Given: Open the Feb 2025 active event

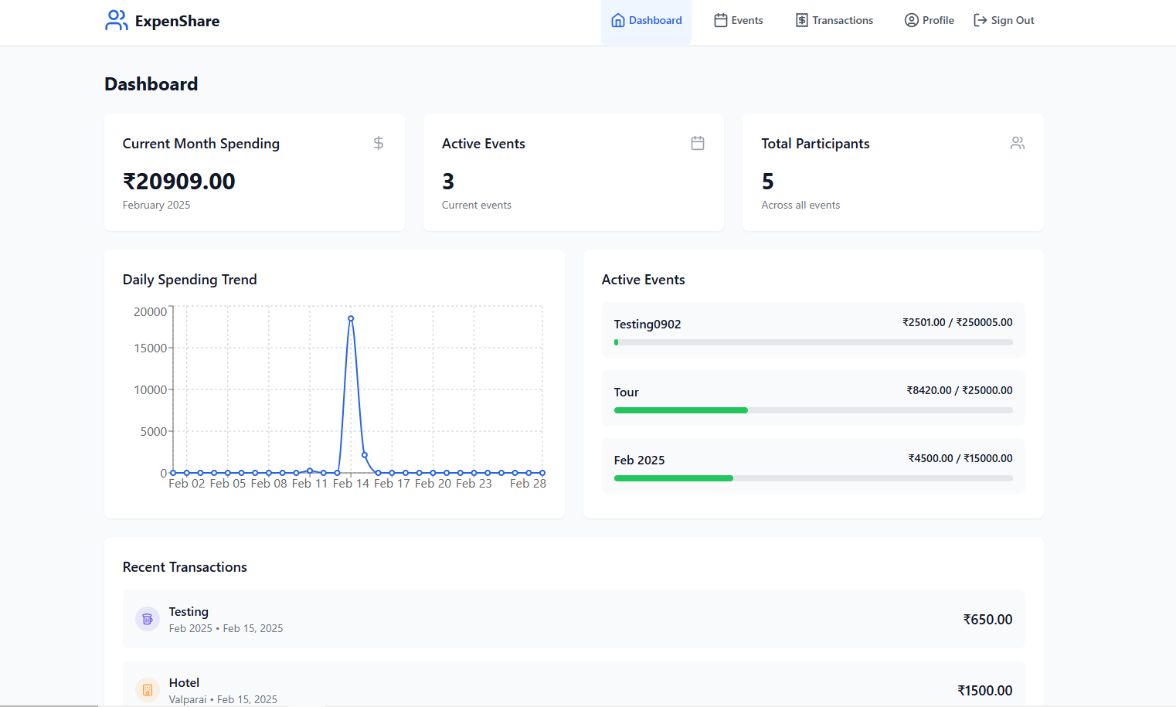Looking at the screenshot, I should click(814, 466).
